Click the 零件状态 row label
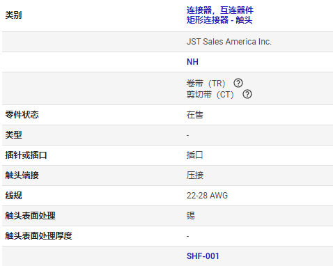 (22, 115)
